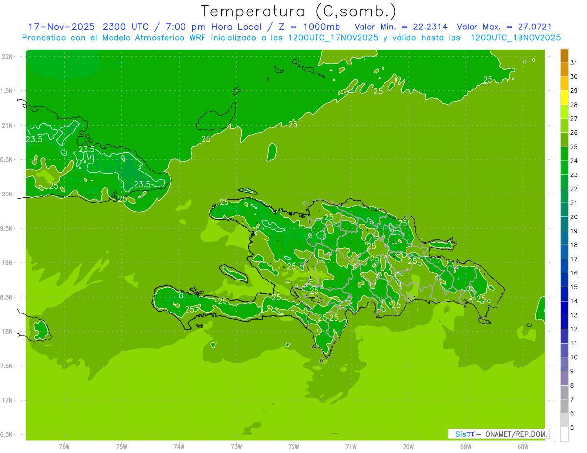This screenshot has width=587, height=453.
Task: Click the color scale value 6
Action: [x=572, y=413]
